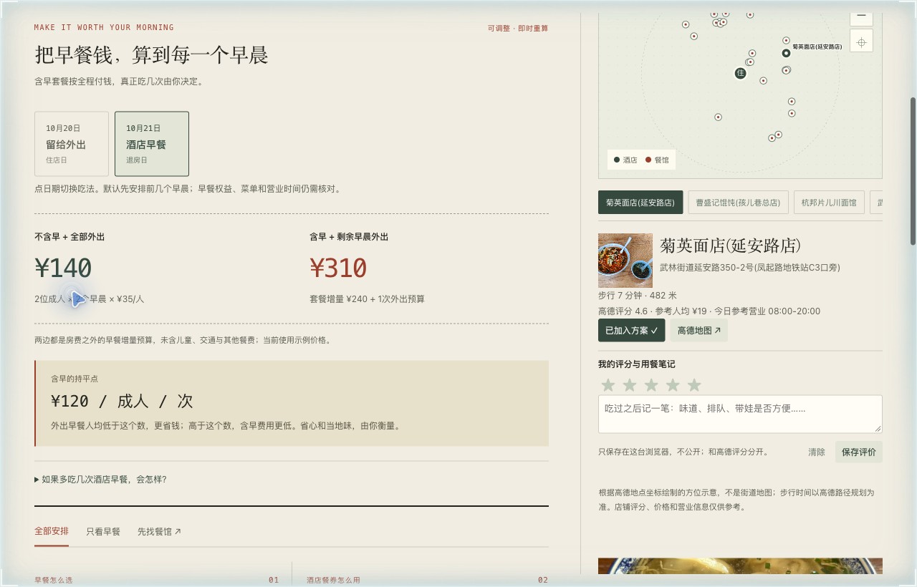Focus the dining notes text area

click(x=740, y=414)
